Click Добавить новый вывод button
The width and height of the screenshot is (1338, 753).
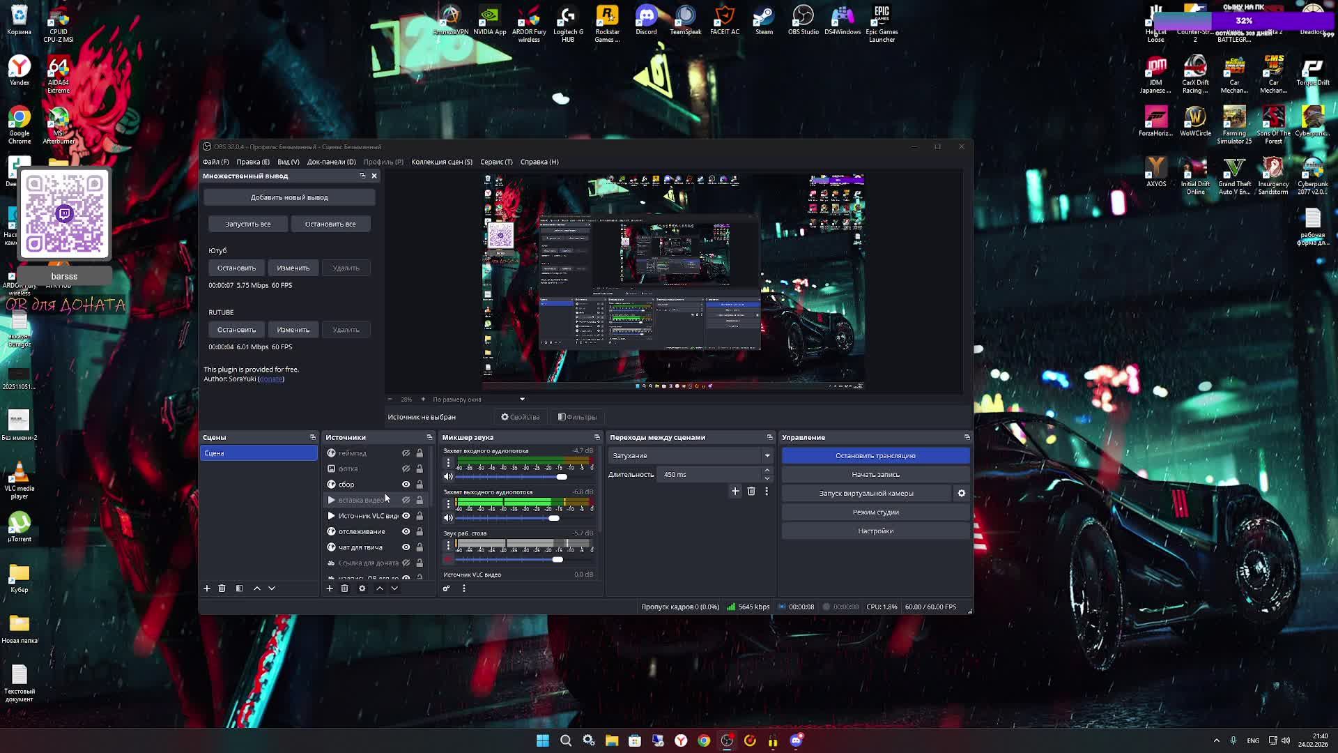pyautogui.click(x=289, y=198)
